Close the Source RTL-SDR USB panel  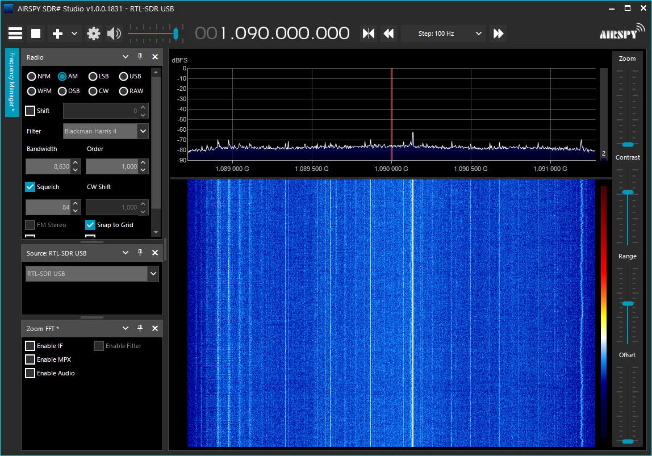(155, 253)
